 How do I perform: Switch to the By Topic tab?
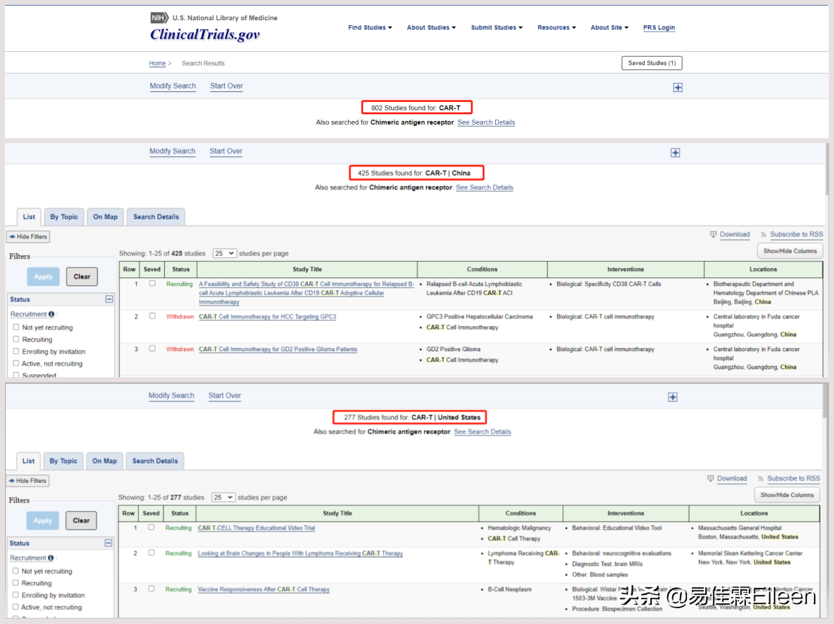coord(64,217)
